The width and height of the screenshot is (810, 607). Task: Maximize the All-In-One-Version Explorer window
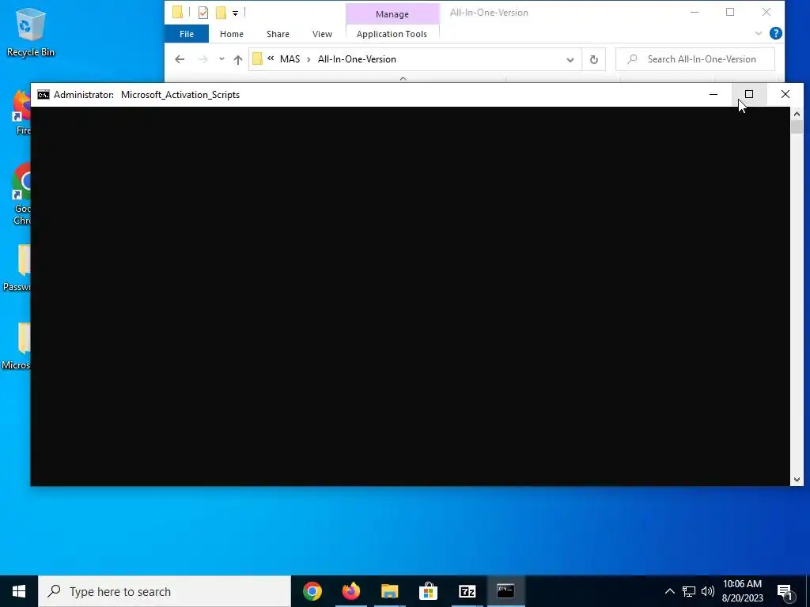click(730, 13)
